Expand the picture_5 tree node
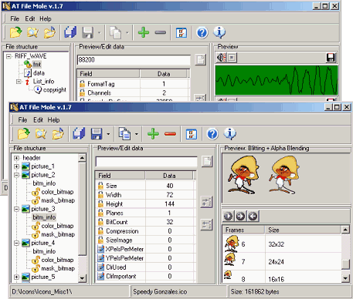This screenshot has width=353, height=299. (x=16, y=277)
